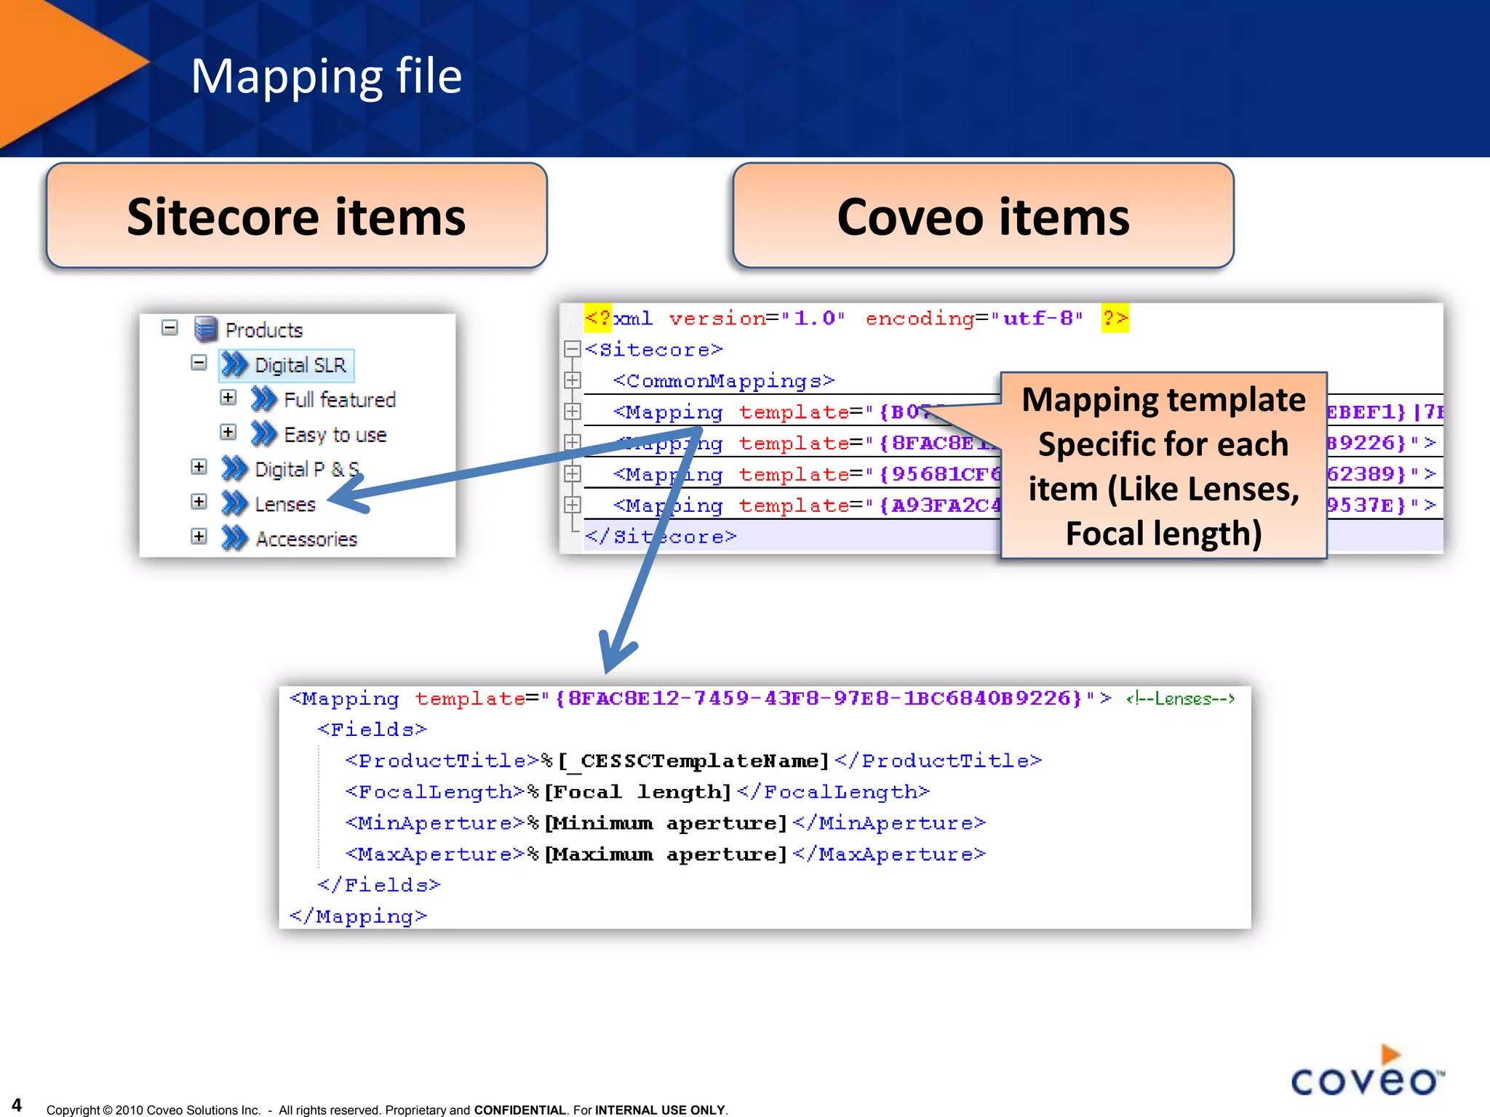Viewport: 1490px width, 1117px height.
Task: Click the Easy to use chevron icon
Action: click(x=263, y=434)
